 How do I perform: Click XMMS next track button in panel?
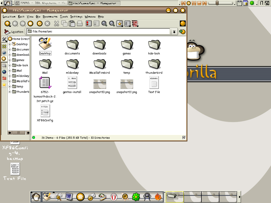click(205, 3)
